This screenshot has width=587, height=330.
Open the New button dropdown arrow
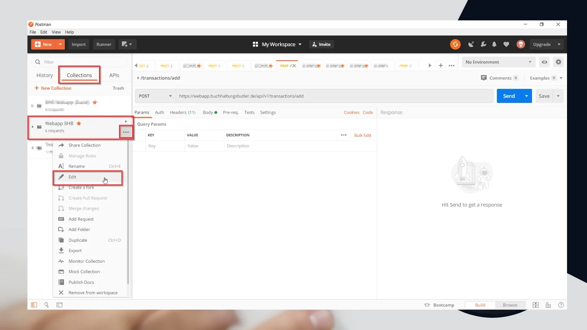(60, 44)
